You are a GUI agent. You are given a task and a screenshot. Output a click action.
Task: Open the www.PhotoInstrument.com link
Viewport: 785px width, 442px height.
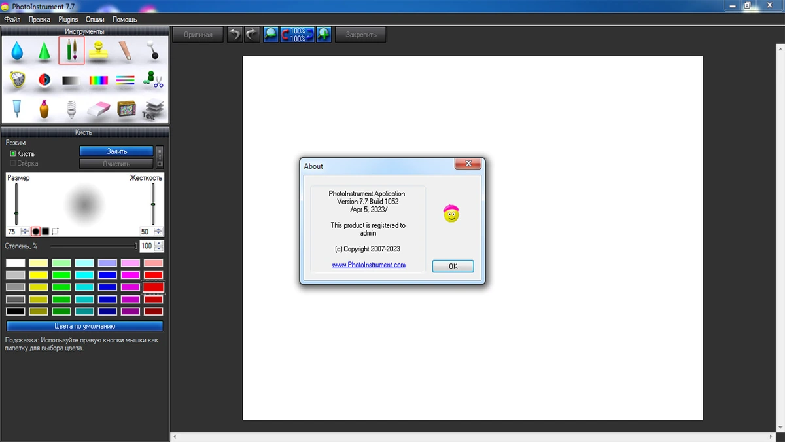[368, 265]
